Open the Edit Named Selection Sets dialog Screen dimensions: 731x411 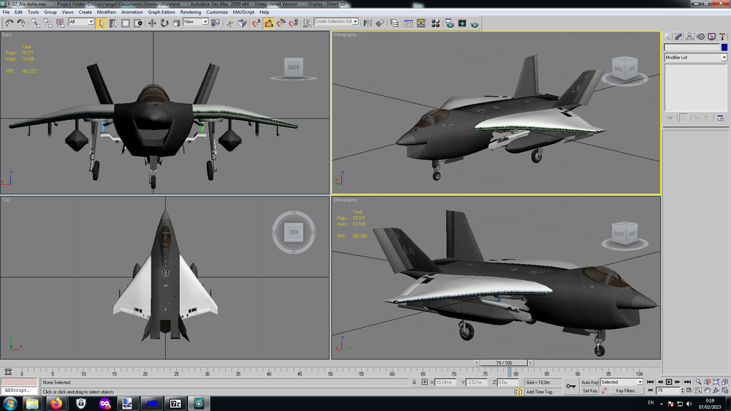coord(307,23)
